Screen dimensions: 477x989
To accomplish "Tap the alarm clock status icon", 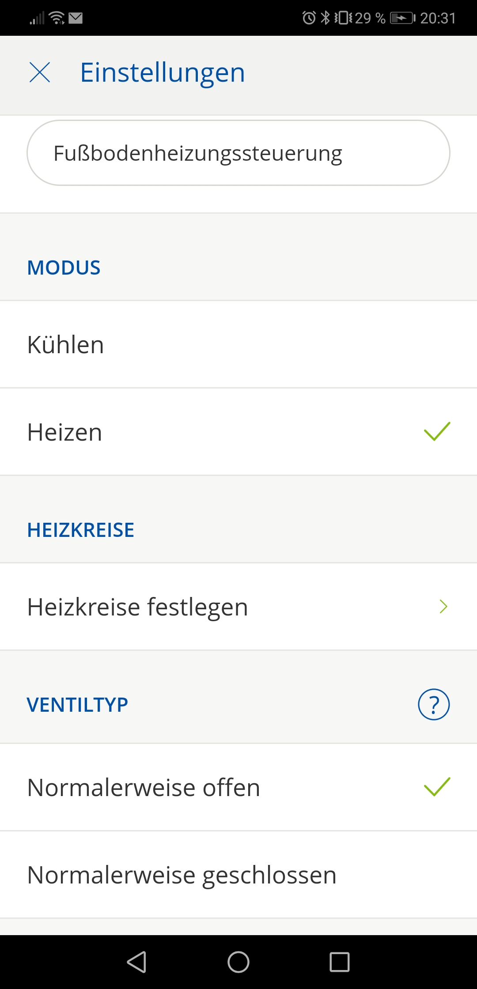I will [x=309, y=18].
